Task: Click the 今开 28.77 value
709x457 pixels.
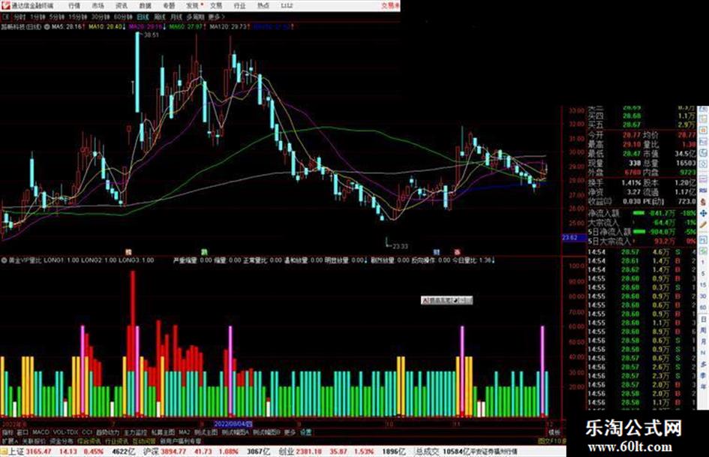Action: point(631,135)
